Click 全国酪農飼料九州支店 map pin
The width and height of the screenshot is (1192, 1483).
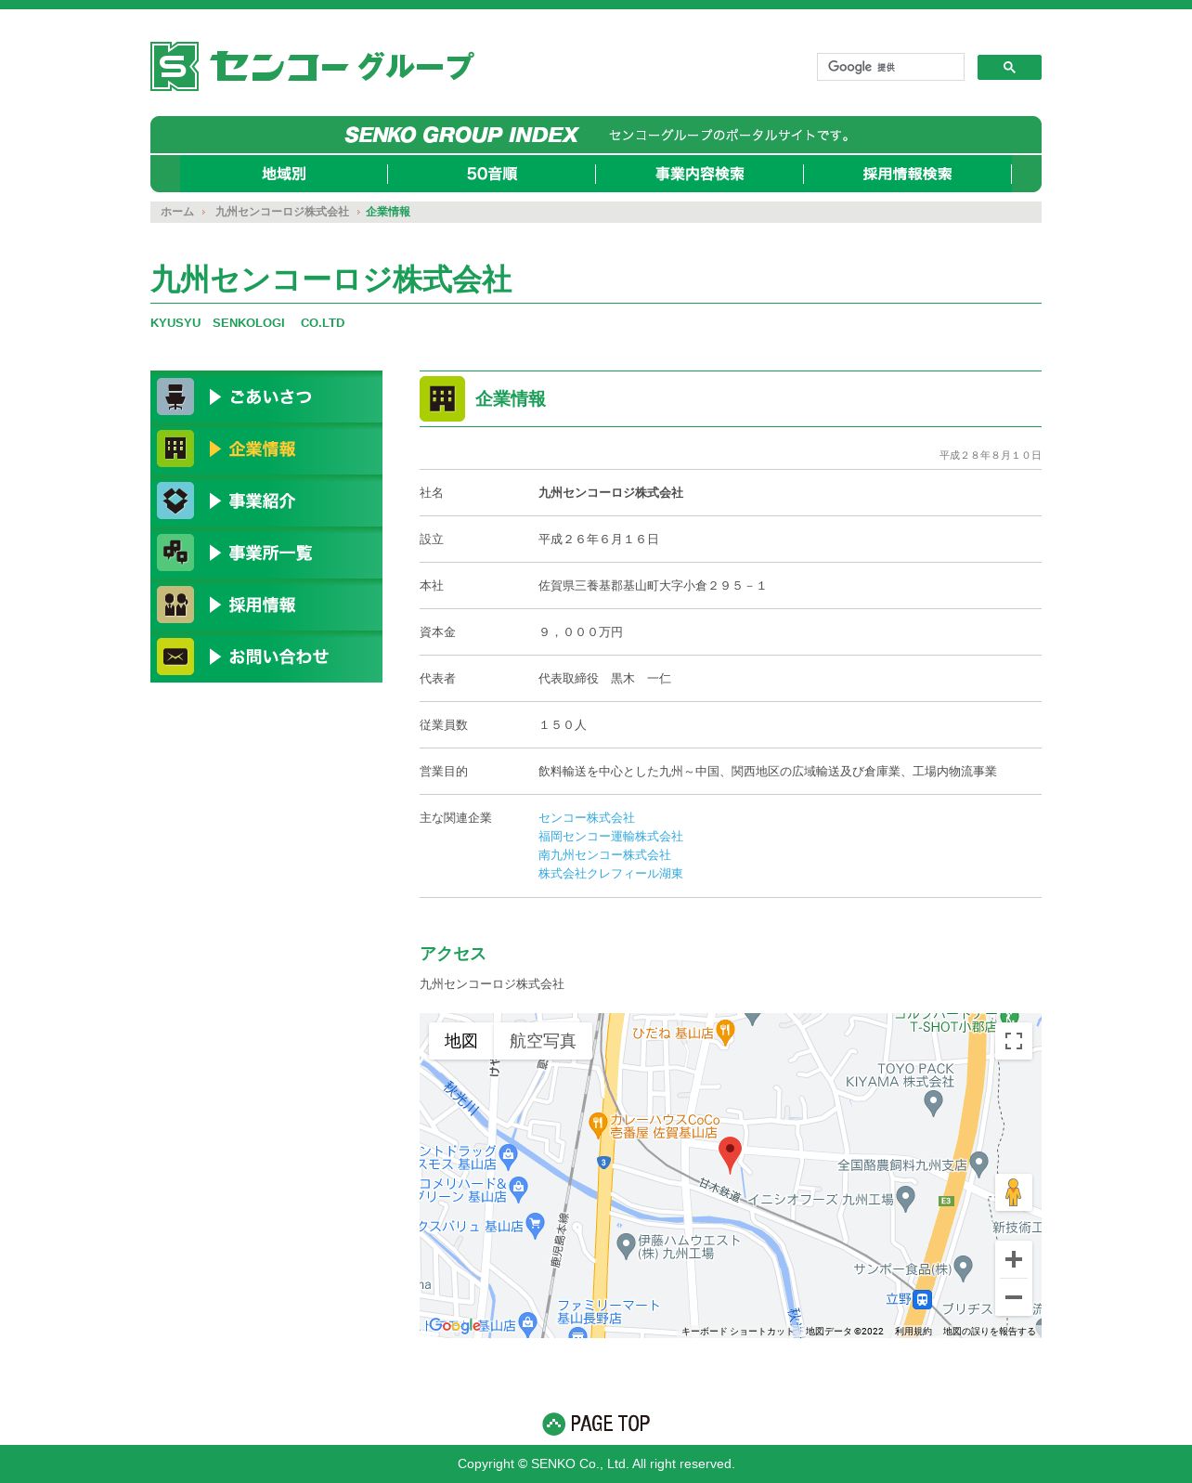pos(978,1164)
